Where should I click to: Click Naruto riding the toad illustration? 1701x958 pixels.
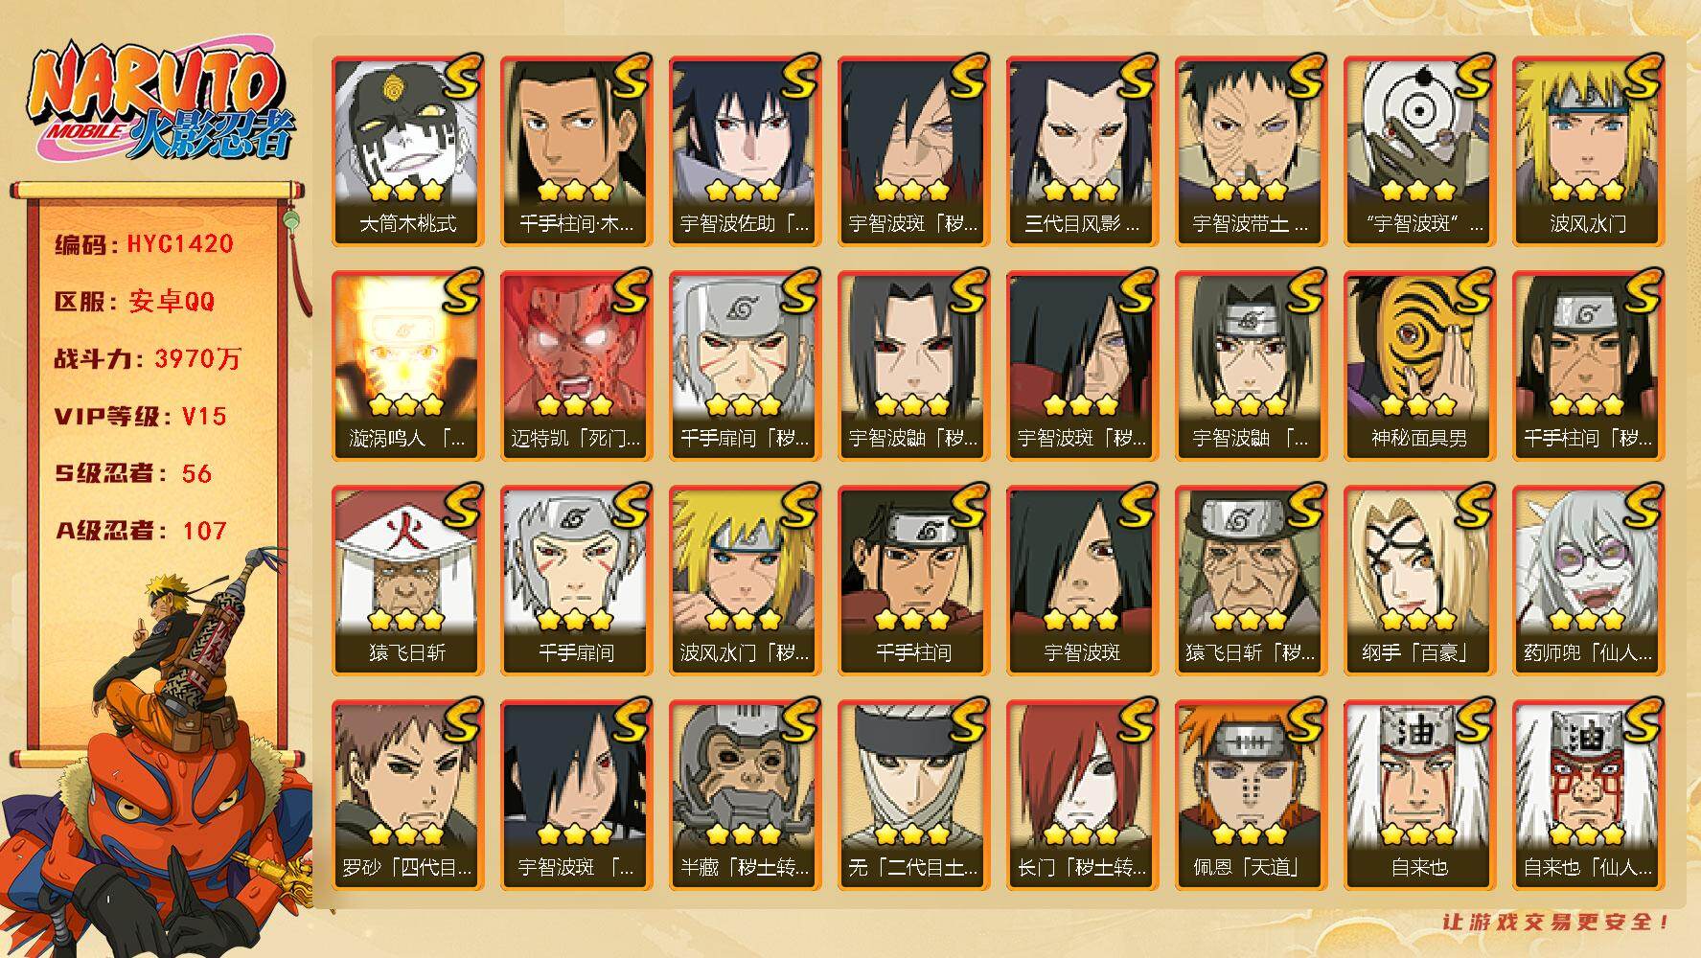[x=158, y=752]
